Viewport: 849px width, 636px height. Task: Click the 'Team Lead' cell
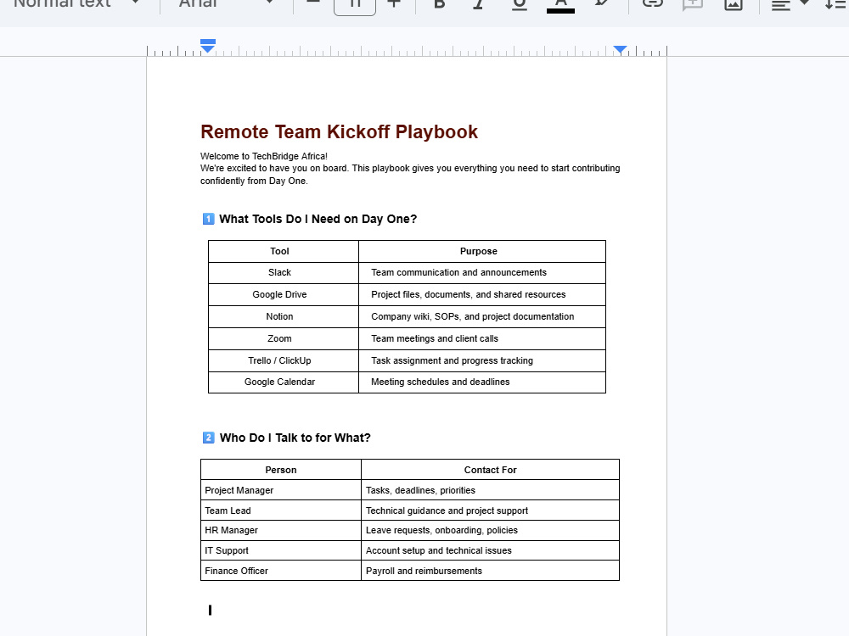tap(280, 510)
